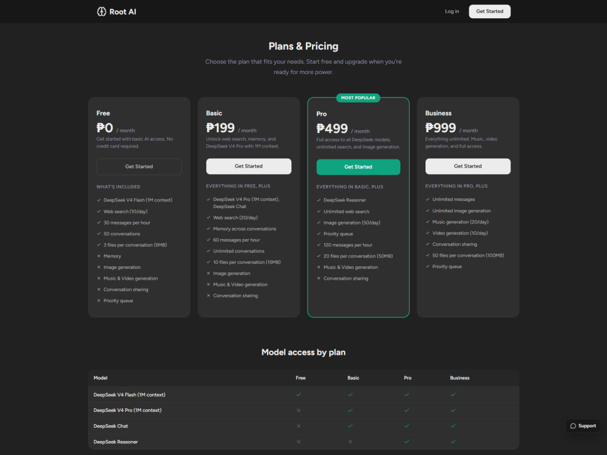Click the DeepSeek V4 Pro (1M context) table row label
607x455 pixels.
[127, 410]
